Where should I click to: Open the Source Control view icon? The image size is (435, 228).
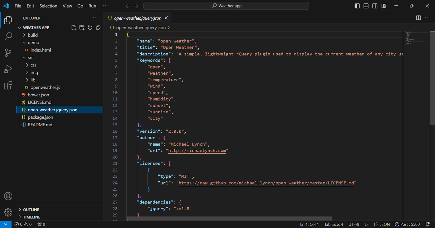coord(8,53)
